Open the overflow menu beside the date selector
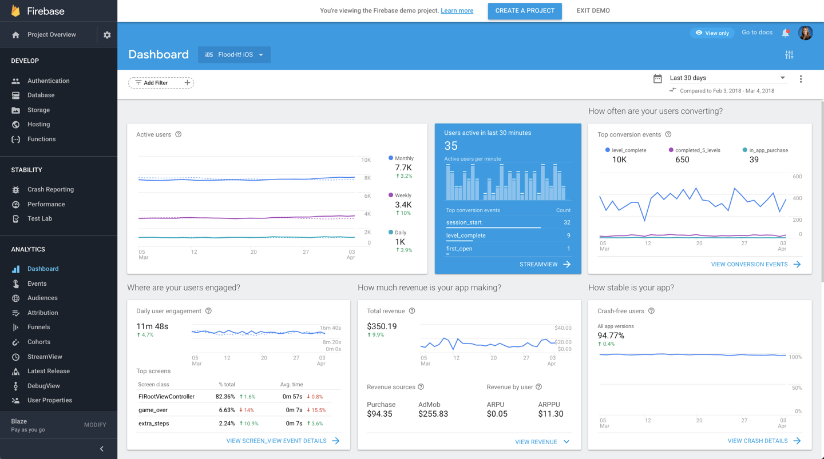824x459 pixels. tap(801, 79)
